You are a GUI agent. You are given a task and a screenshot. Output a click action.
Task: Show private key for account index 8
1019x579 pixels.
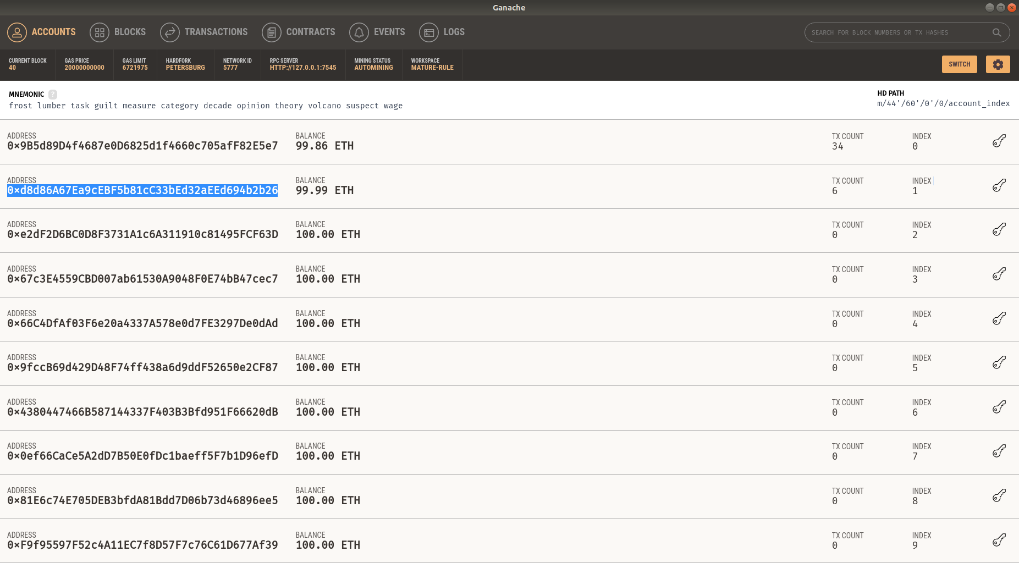[999, 496]
